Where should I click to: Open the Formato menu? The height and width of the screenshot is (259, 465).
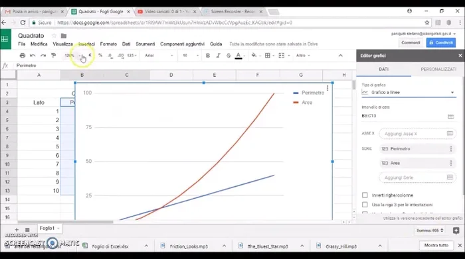108,44
